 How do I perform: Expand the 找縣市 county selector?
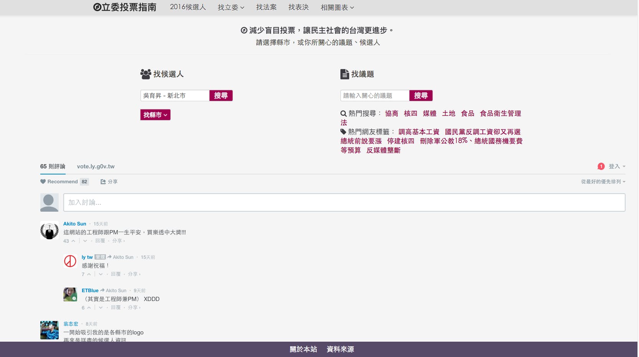click(155, 115)
